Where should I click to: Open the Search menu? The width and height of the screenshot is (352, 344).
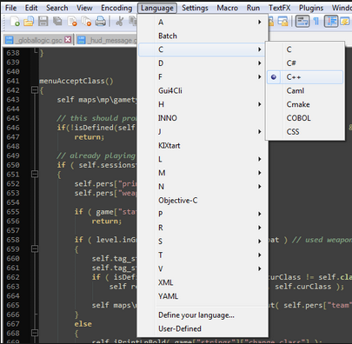point(57,8)
